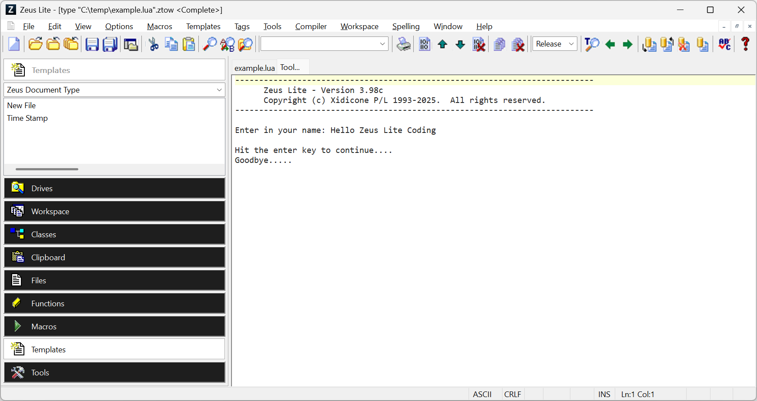
Task: Click the CRLF status bar indicator
Action: click(x=512, y=394)
